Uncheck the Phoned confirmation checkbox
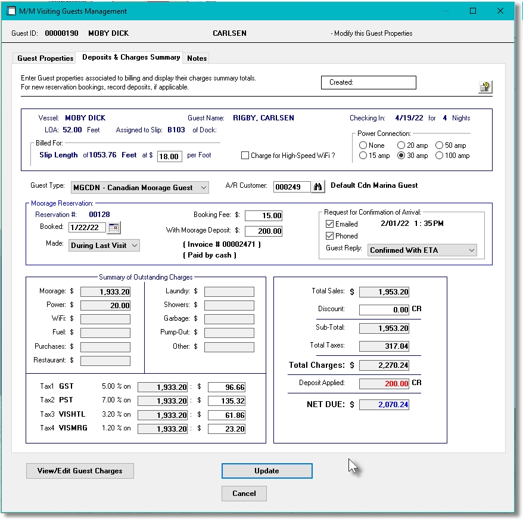The width and height of the screenshot is (523, 521). tap(329, 237)
